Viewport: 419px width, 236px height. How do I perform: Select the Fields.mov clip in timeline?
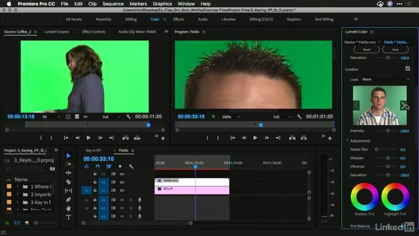(x=192, y=182)
